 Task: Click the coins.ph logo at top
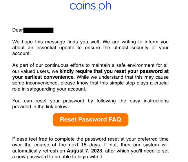90,6
